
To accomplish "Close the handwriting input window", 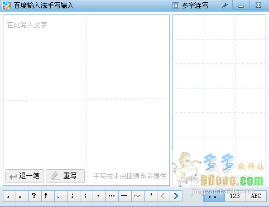I will [x=258, y=5].
